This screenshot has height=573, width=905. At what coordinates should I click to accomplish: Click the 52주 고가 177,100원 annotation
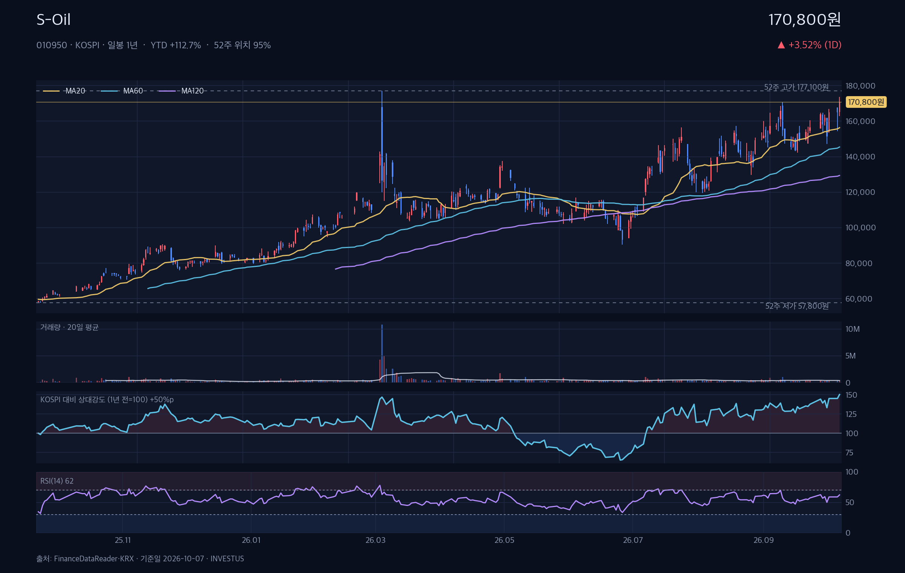click(x=796, y=87)
